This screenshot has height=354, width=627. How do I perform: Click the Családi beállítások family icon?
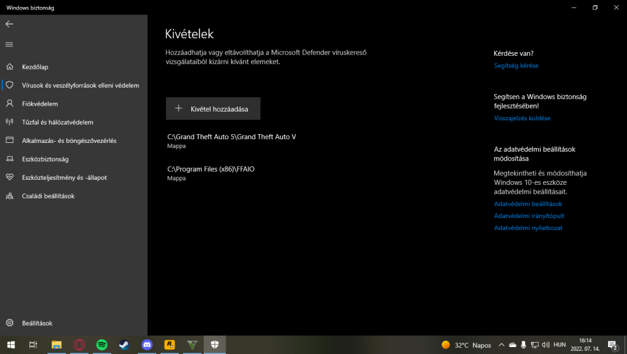pos(9,195)
